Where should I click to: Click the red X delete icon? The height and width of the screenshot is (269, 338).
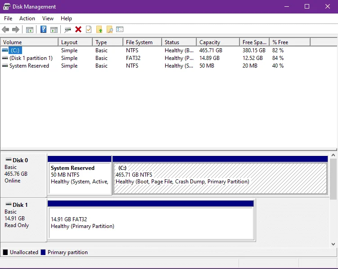click(78, 29)
